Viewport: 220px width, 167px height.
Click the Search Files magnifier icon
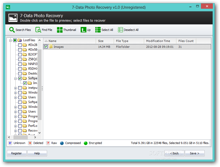(x=12, y=30)
